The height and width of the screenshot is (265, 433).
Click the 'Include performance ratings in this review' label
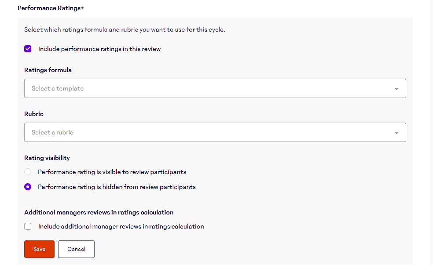[x=99, y=49]
